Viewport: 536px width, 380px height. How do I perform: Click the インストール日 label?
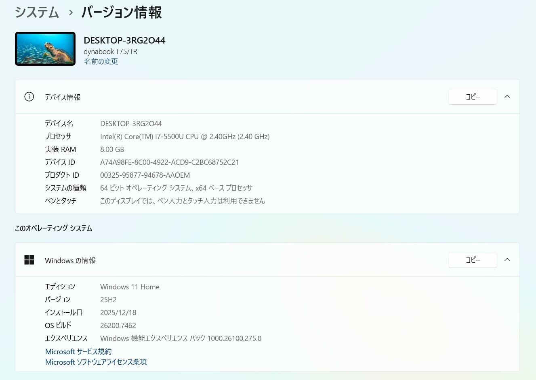(64, 313)
